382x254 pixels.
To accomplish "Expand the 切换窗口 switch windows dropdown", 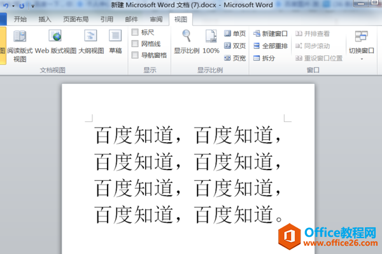I will click(362, 45).
